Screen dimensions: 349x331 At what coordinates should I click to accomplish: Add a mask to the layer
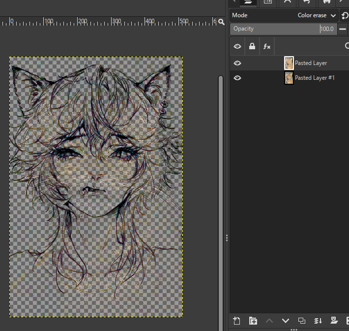pyautogui.click(x=334, y=321)
